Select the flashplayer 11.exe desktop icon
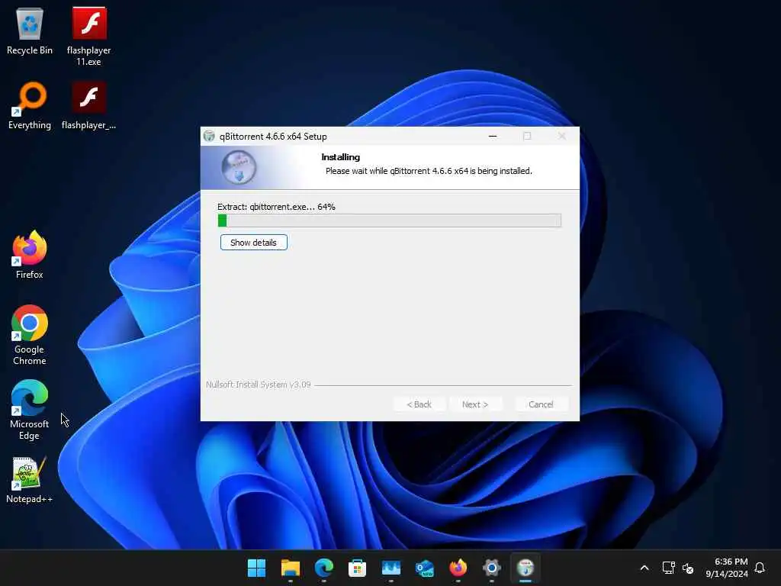 click(x=88, y=36)
